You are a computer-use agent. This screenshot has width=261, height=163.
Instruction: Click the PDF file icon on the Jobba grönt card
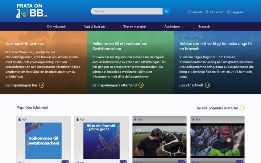pyautogui.click(x=78, y=120)
